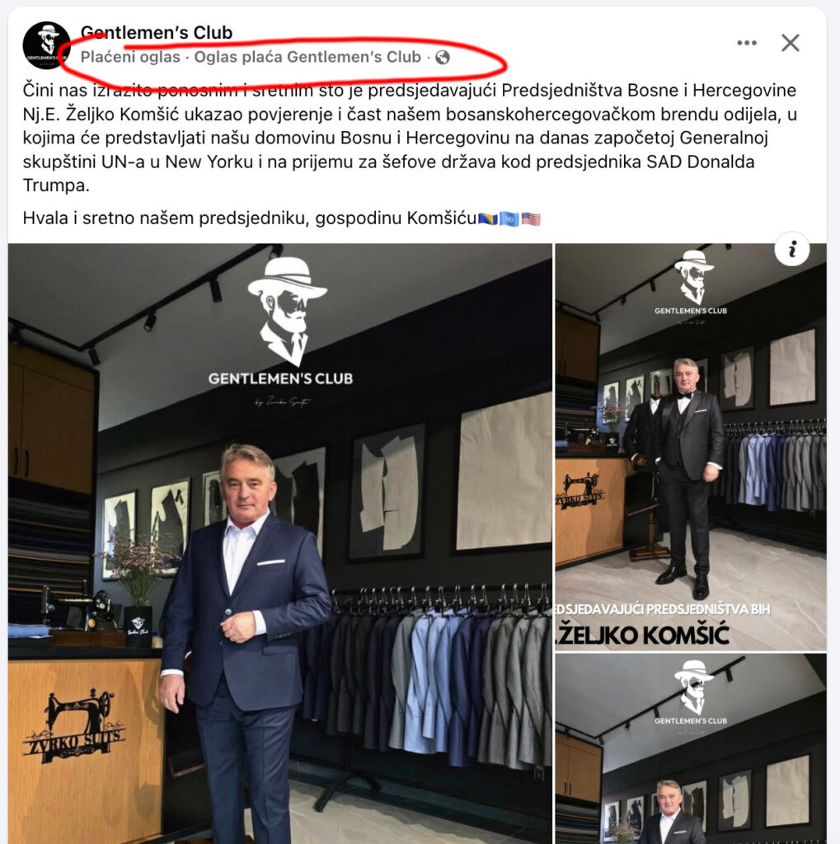Screen dimensions: 840x844
Task: Close the post with the X button
Action: [790, 43]
